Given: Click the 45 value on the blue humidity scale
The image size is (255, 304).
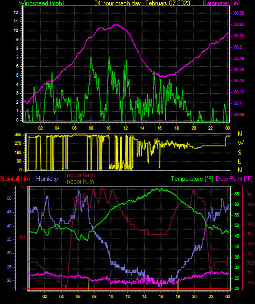Looking at the screenshot, I should click(9, 212).
